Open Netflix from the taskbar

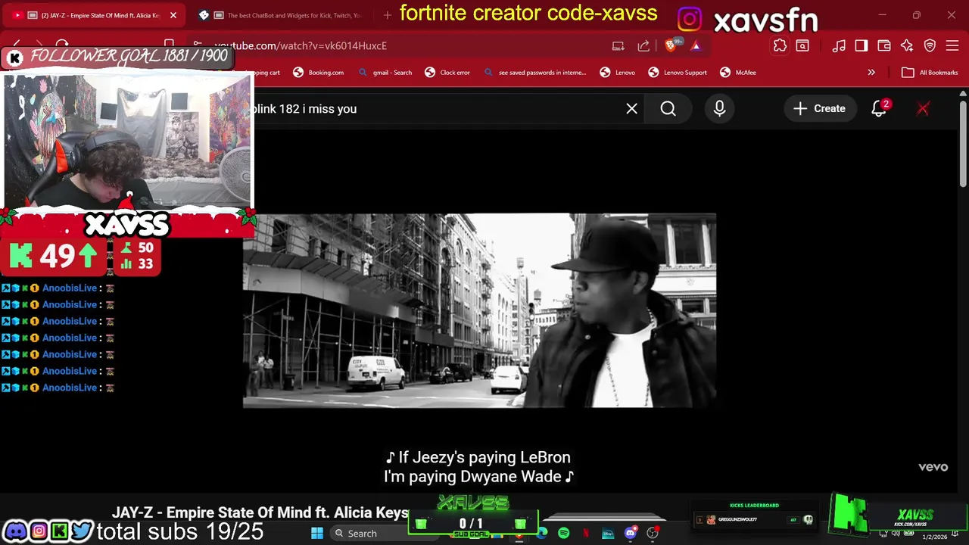586,534
